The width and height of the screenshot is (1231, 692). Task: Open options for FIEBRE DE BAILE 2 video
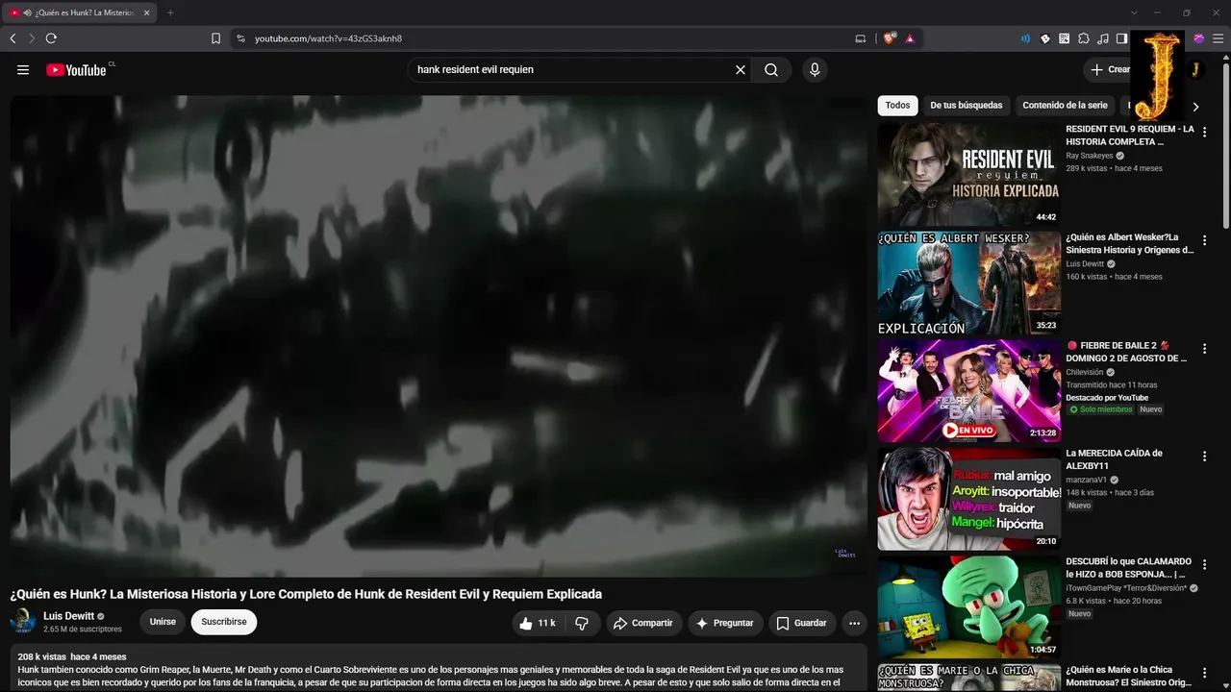(x=1204, y=349)
